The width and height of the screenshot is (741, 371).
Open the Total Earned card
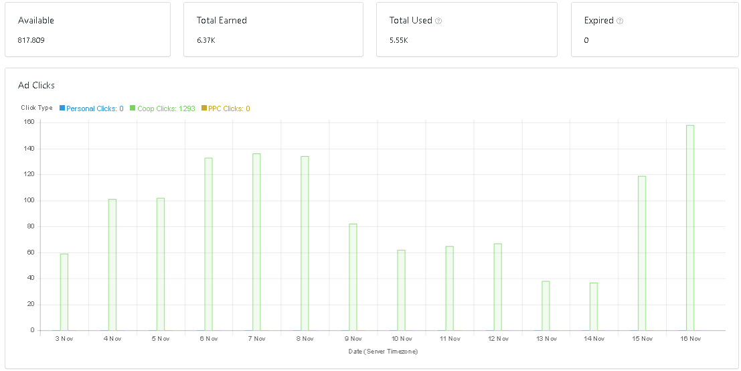(273, 29)
